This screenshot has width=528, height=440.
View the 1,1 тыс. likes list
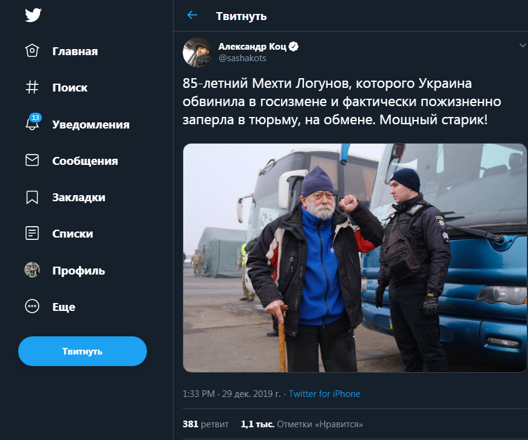coord(302,424)
